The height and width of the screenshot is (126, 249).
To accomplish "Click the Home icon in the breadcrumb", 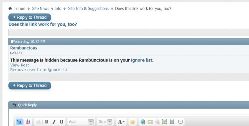I will click(10, 8).
